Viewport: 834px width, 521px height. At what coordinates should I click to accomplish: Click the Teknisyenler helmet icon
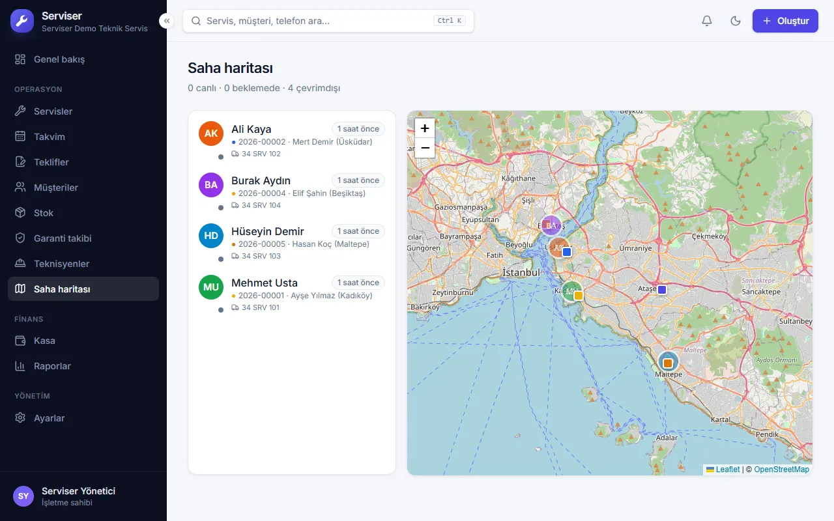pos(21,264)
